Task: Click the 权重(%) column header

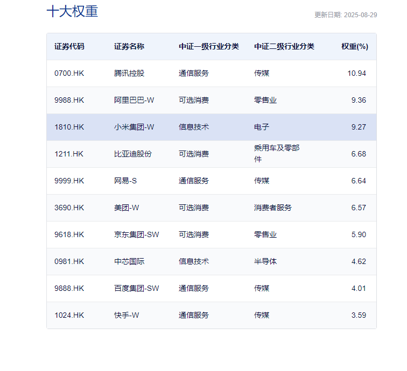Action: (x=354, y=47)
